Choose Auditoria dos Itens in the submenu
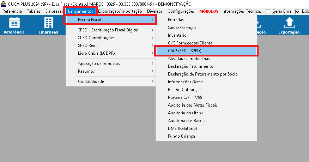309x162 pixels. [x=206, y=113]
